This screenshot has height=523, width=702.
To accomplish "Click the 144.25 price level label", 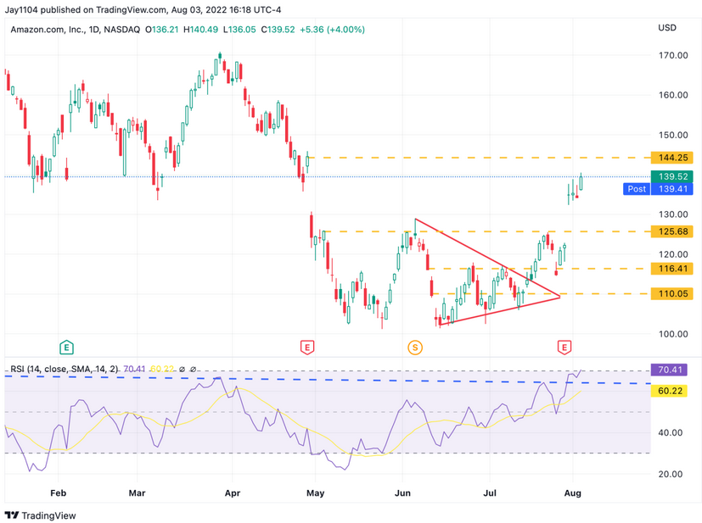I will coord(672,158).
